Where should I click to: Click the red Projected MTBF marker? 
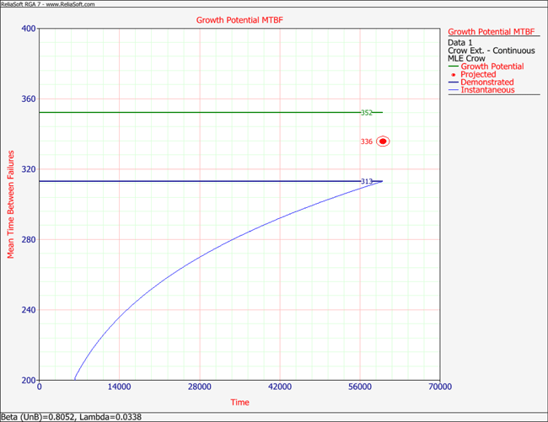[x=383, y=142]
